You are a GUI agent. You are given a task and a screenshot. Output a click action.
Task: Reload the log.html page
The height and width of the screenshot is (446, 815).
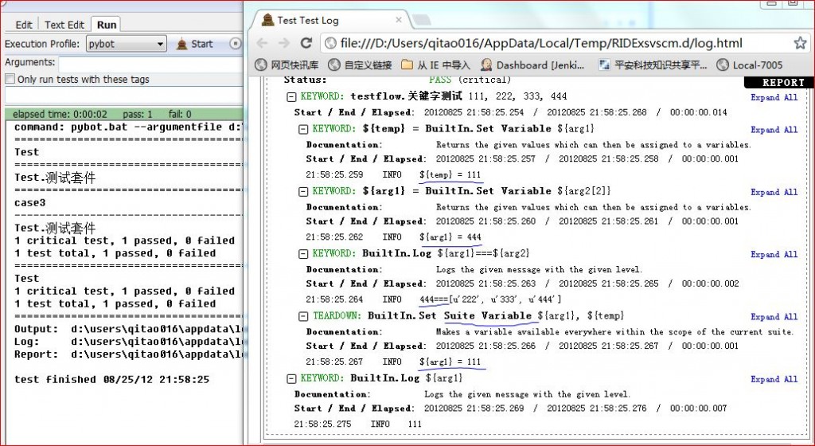click(x=306, y=43)
